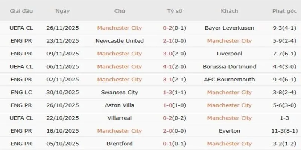The image size is (301, 150).
Task: Open the Borussia Dortmund team link
Action: [x=230, y=66]
